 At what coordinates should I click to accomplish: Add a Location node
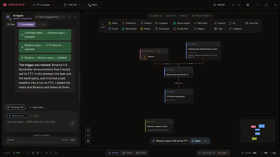tap(161, 23)
